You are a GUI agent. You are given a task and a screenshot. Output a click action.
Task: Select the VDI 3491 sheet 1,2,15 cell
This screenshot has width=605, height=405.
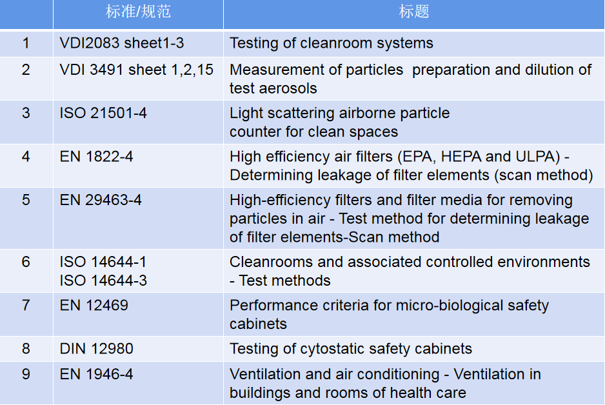[137, 70]
